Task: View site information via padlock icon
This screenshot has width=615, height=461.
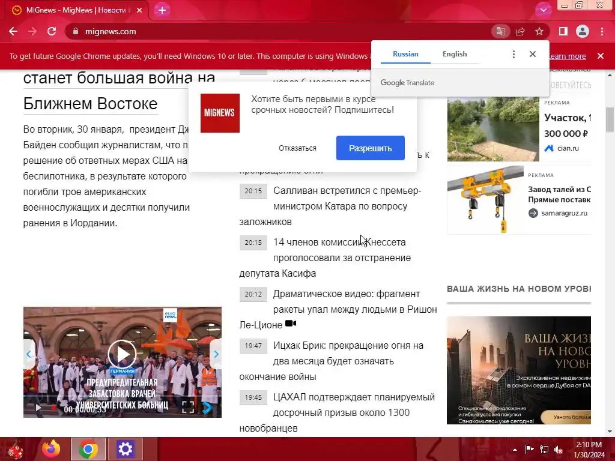Action: 76,31
